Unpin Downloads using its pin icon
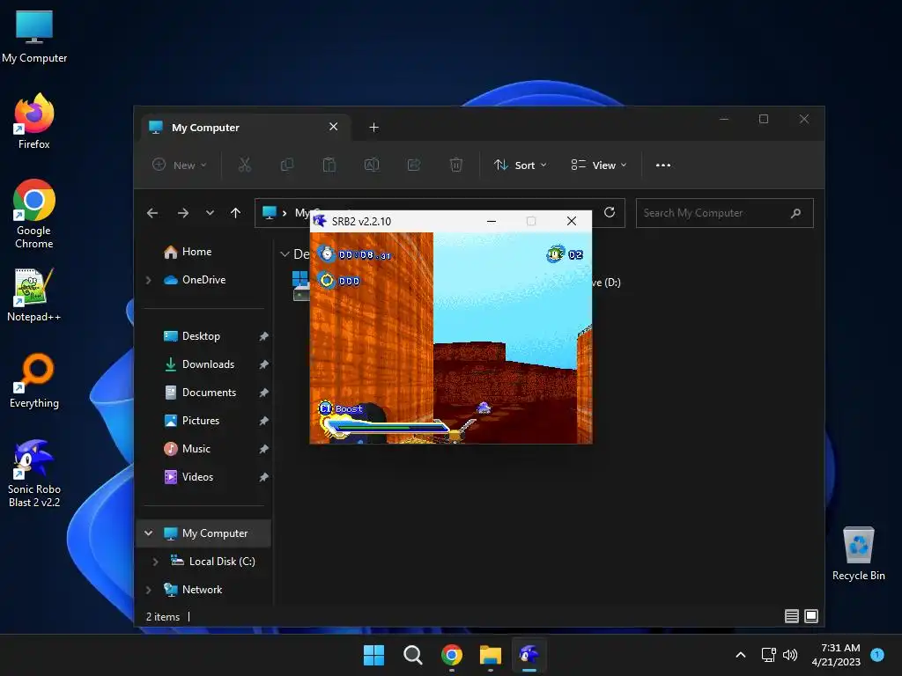 point(263,364)
